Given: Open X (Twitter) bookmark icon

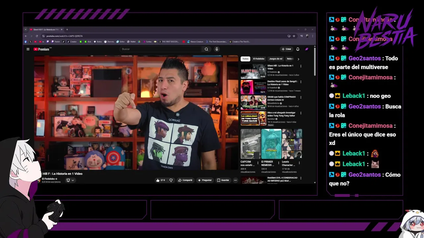Looking at the screenshot, I should [x=30, y=42].
